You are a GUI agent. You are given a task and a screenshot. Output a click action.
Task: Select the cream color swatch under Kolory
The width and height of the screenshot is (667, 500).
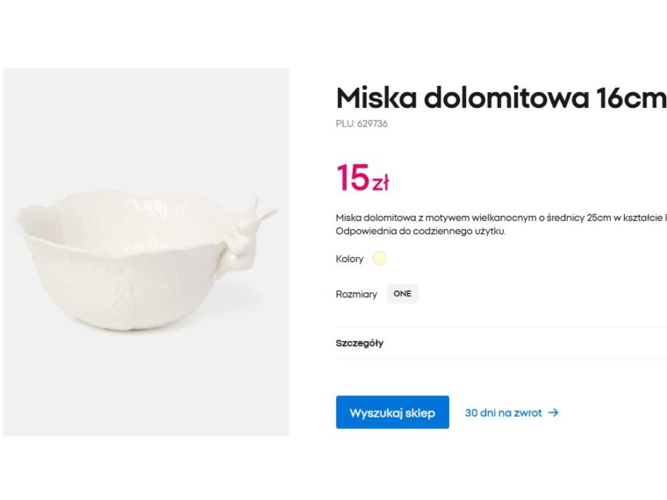point(379,259)
